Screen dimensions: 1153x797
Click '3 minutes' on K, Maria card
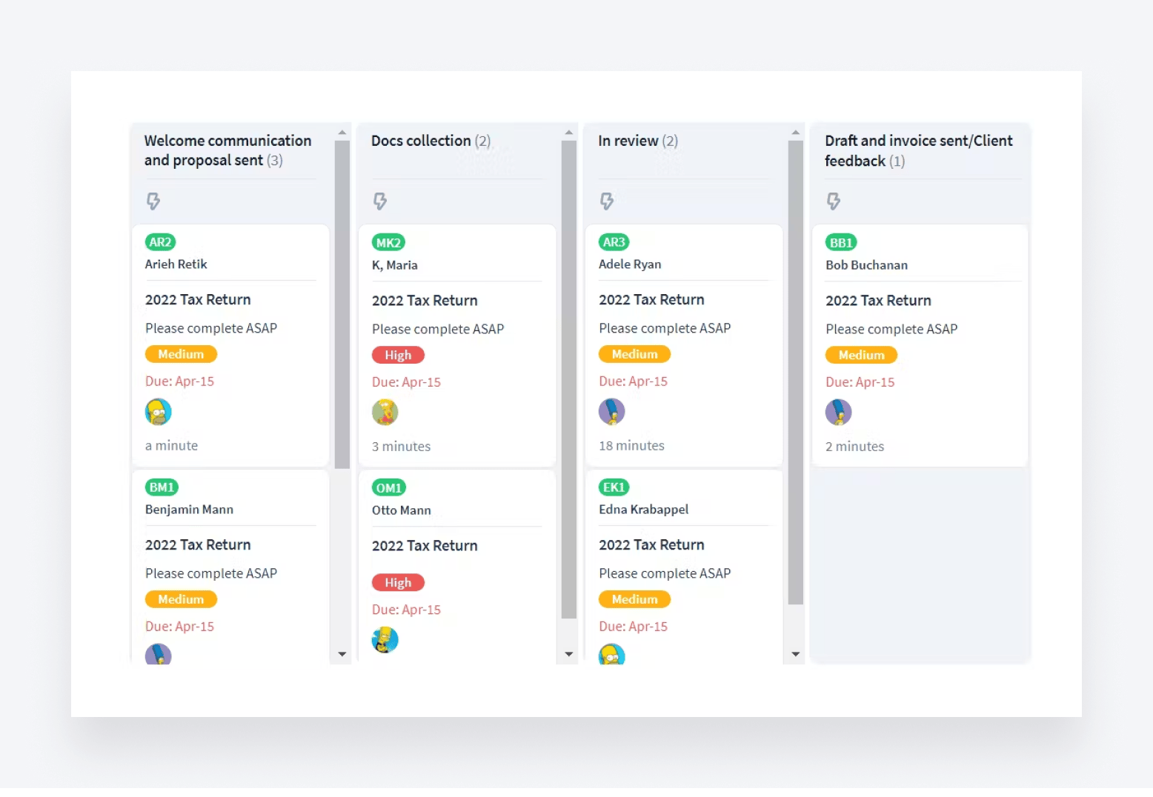[x=401, y=447]
